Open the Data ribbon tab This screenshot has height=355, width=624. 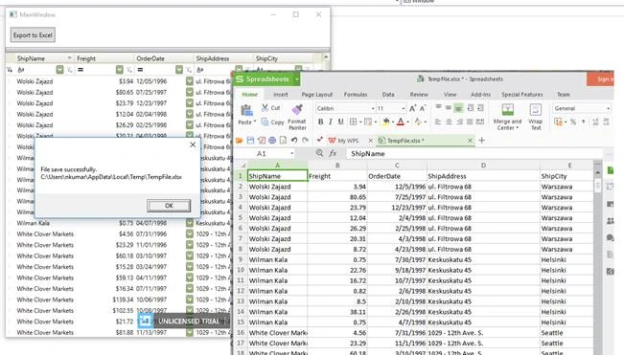pyautogui.click(x=388, y=95)
